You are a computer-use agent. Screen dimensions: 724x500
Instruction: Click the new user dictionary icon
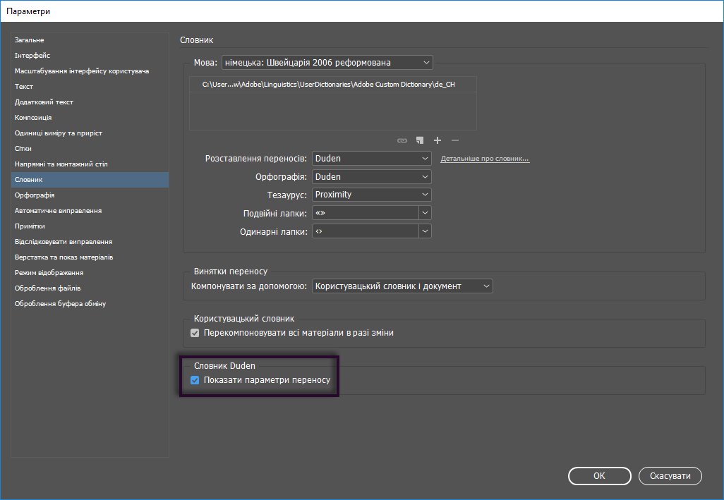tap(420, 140)
